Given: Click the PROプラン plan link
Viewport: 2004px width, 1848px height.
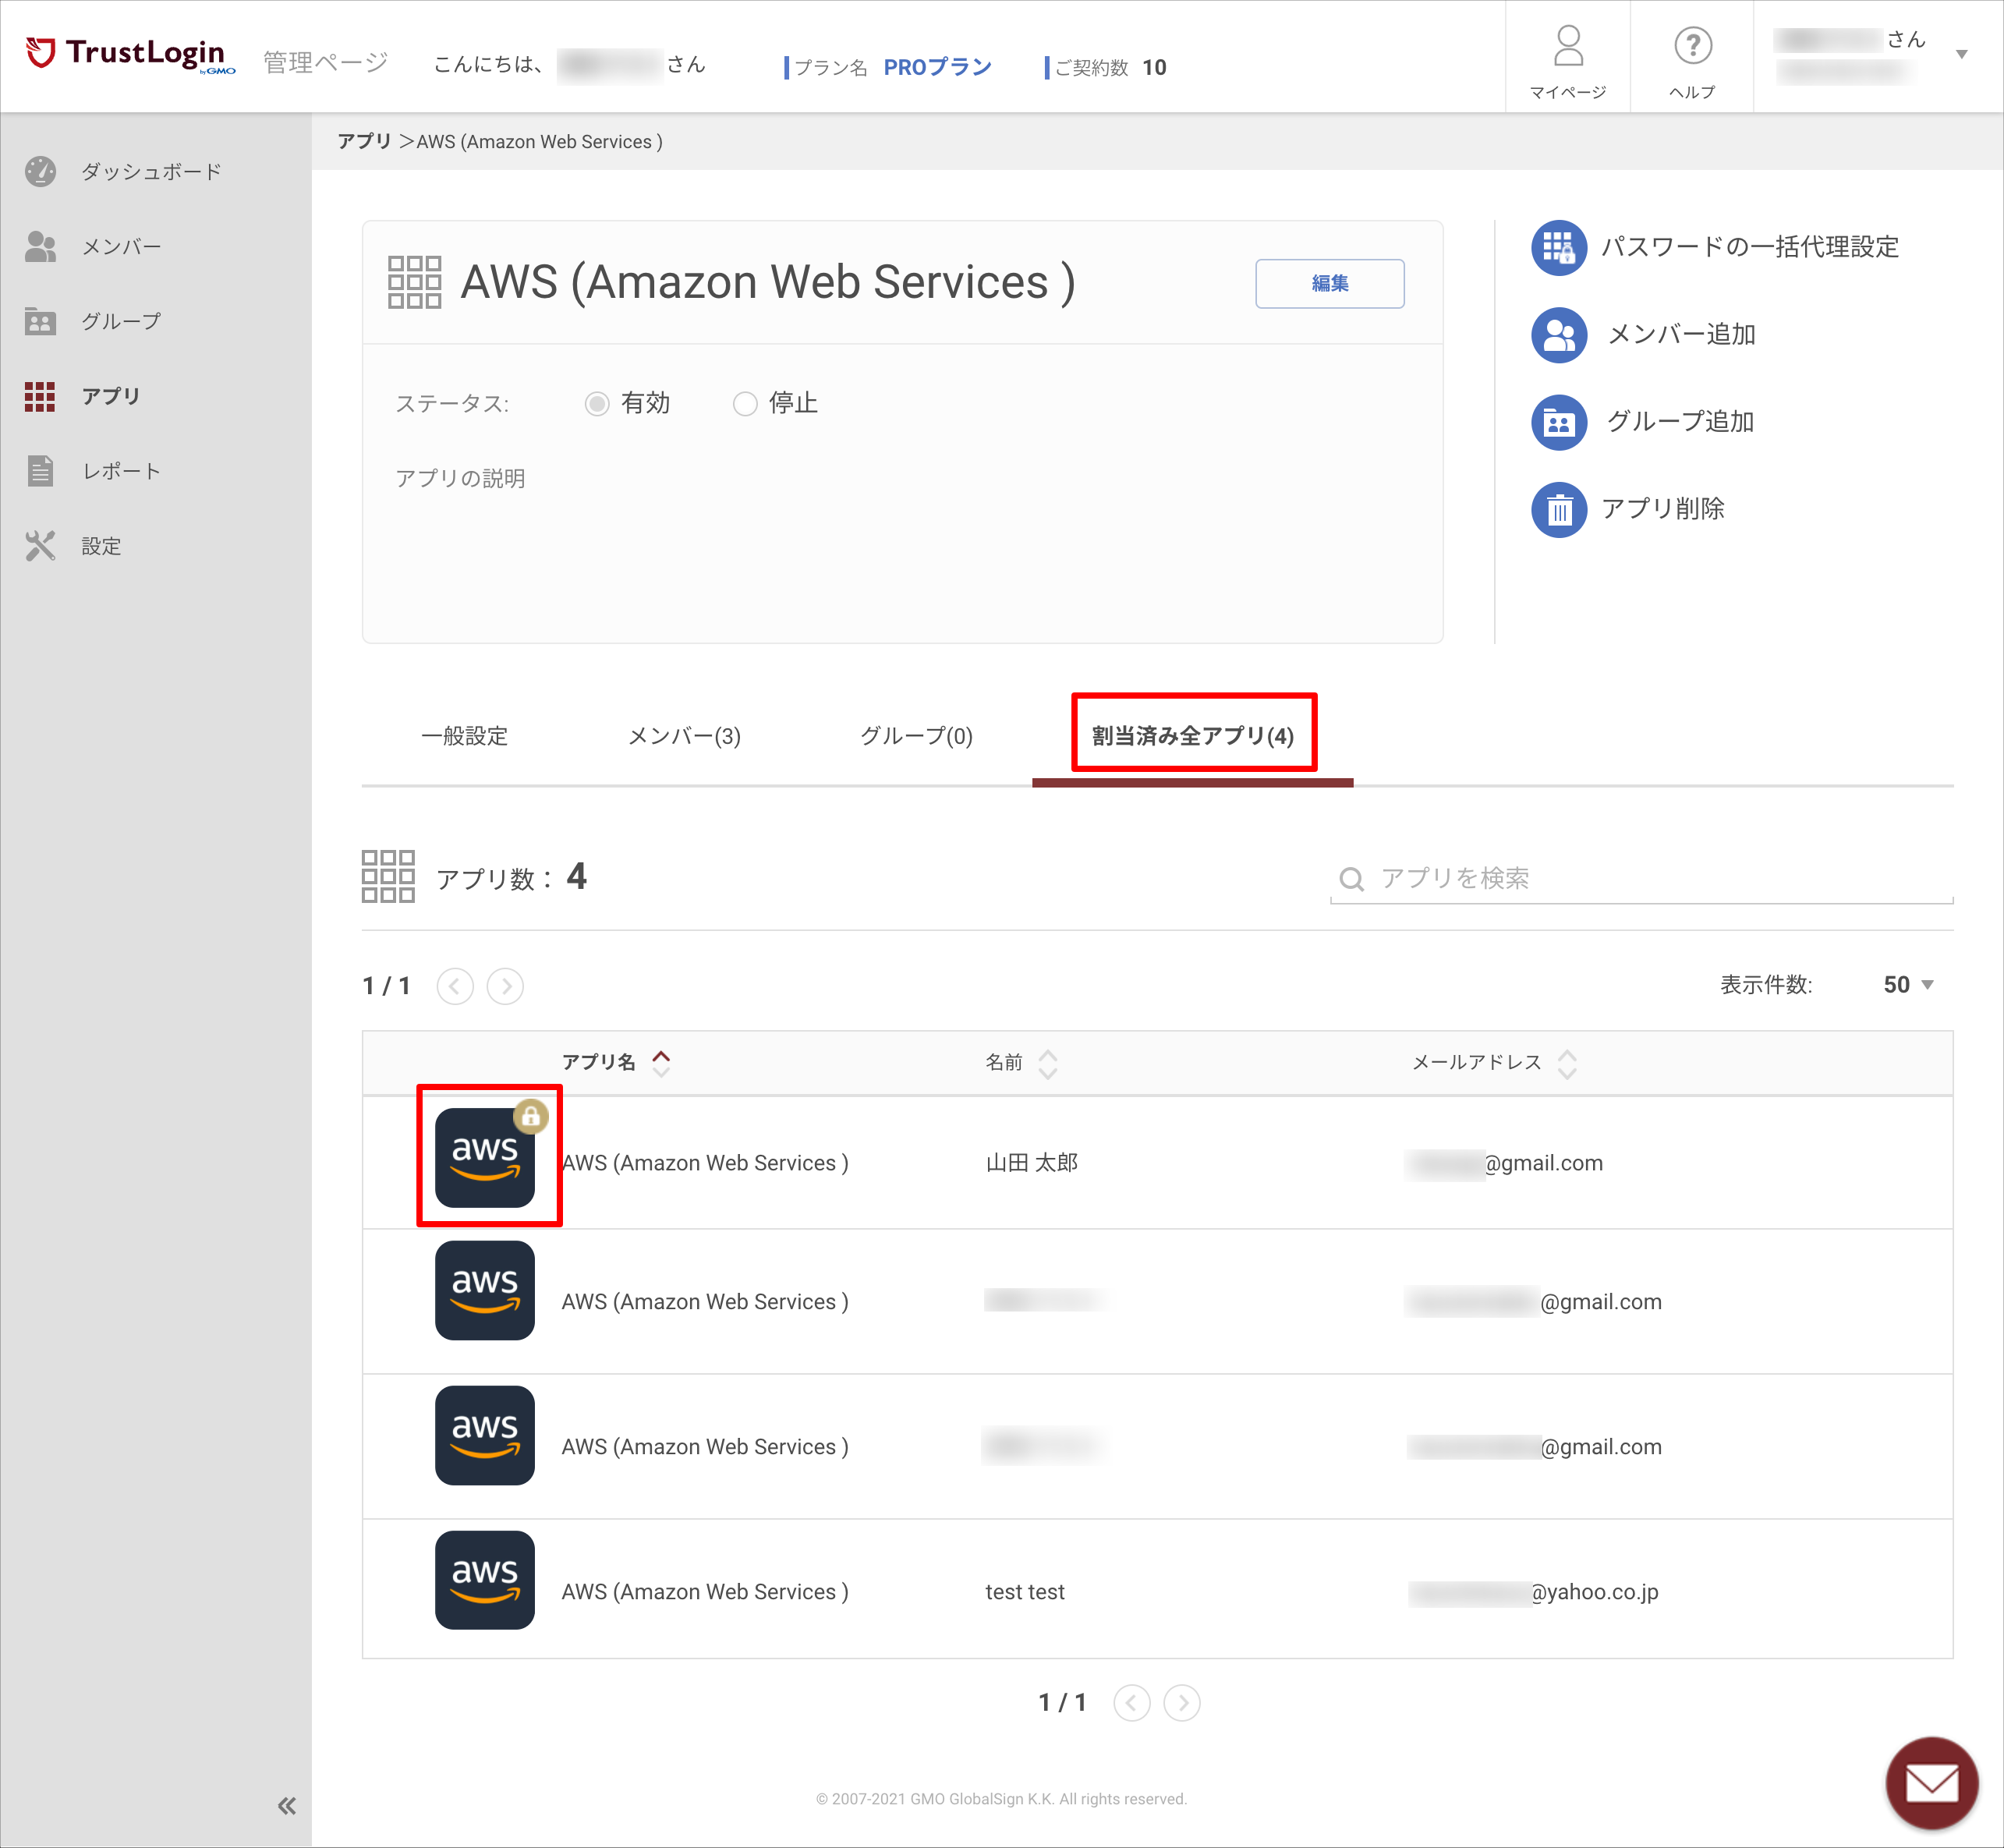Looking at the screenshot, I should [937, 67].
